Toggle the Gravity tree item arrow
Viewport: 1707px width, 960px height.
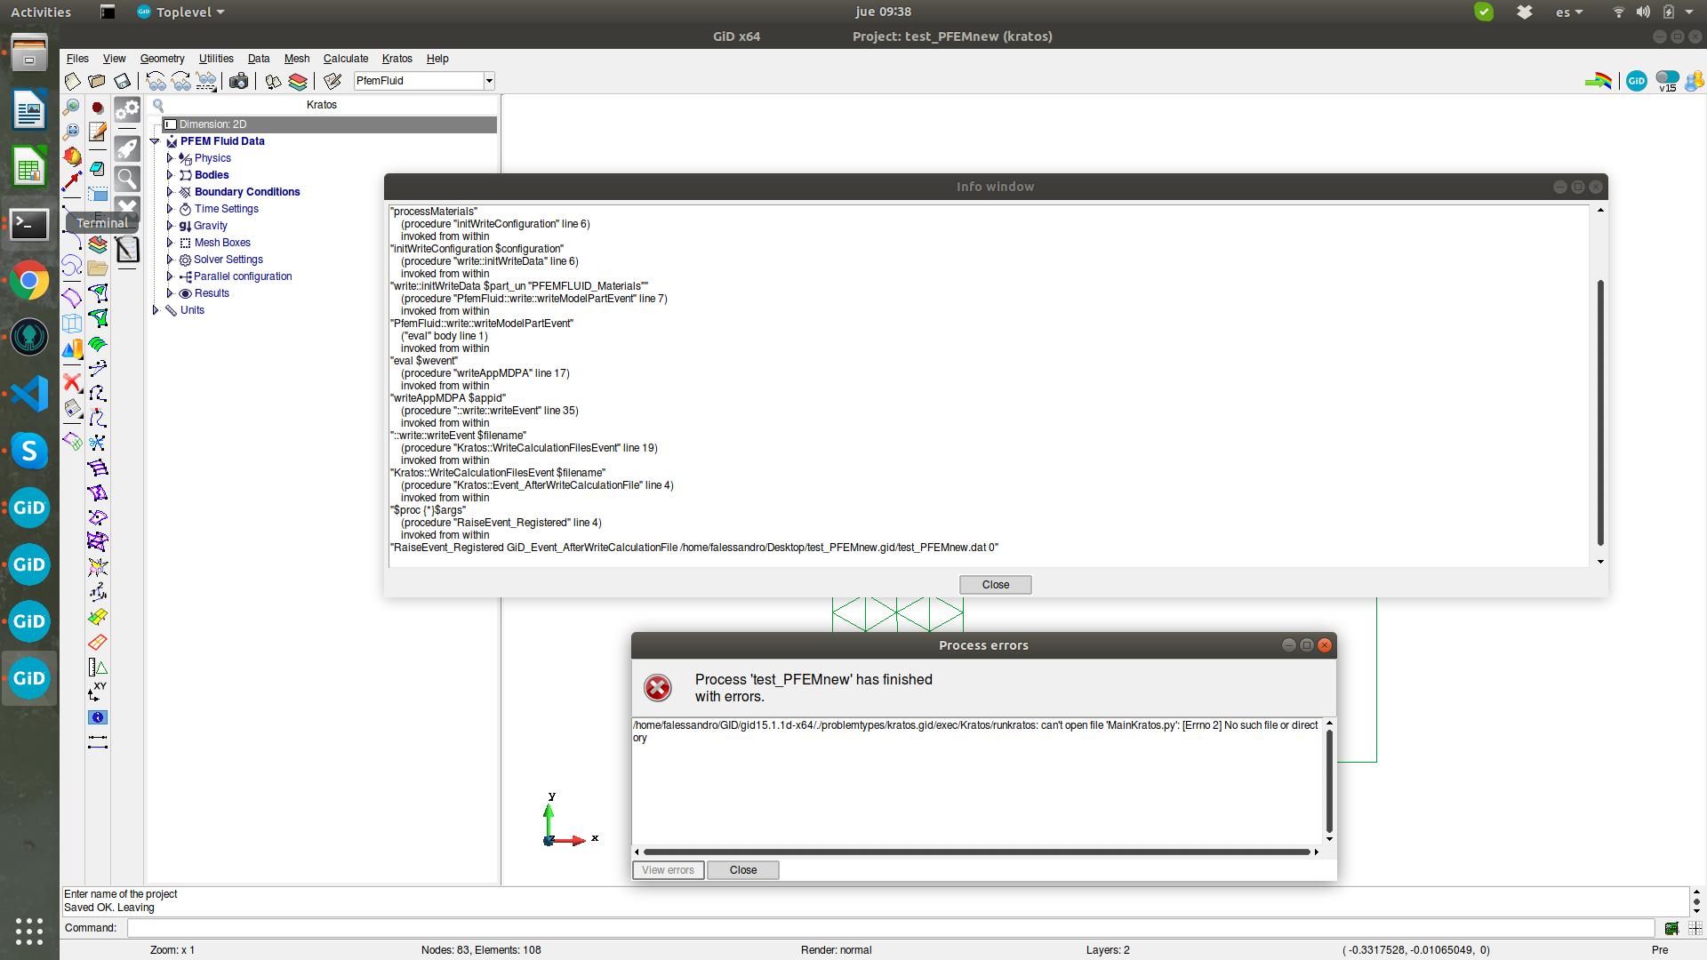(x=170, y=226)
